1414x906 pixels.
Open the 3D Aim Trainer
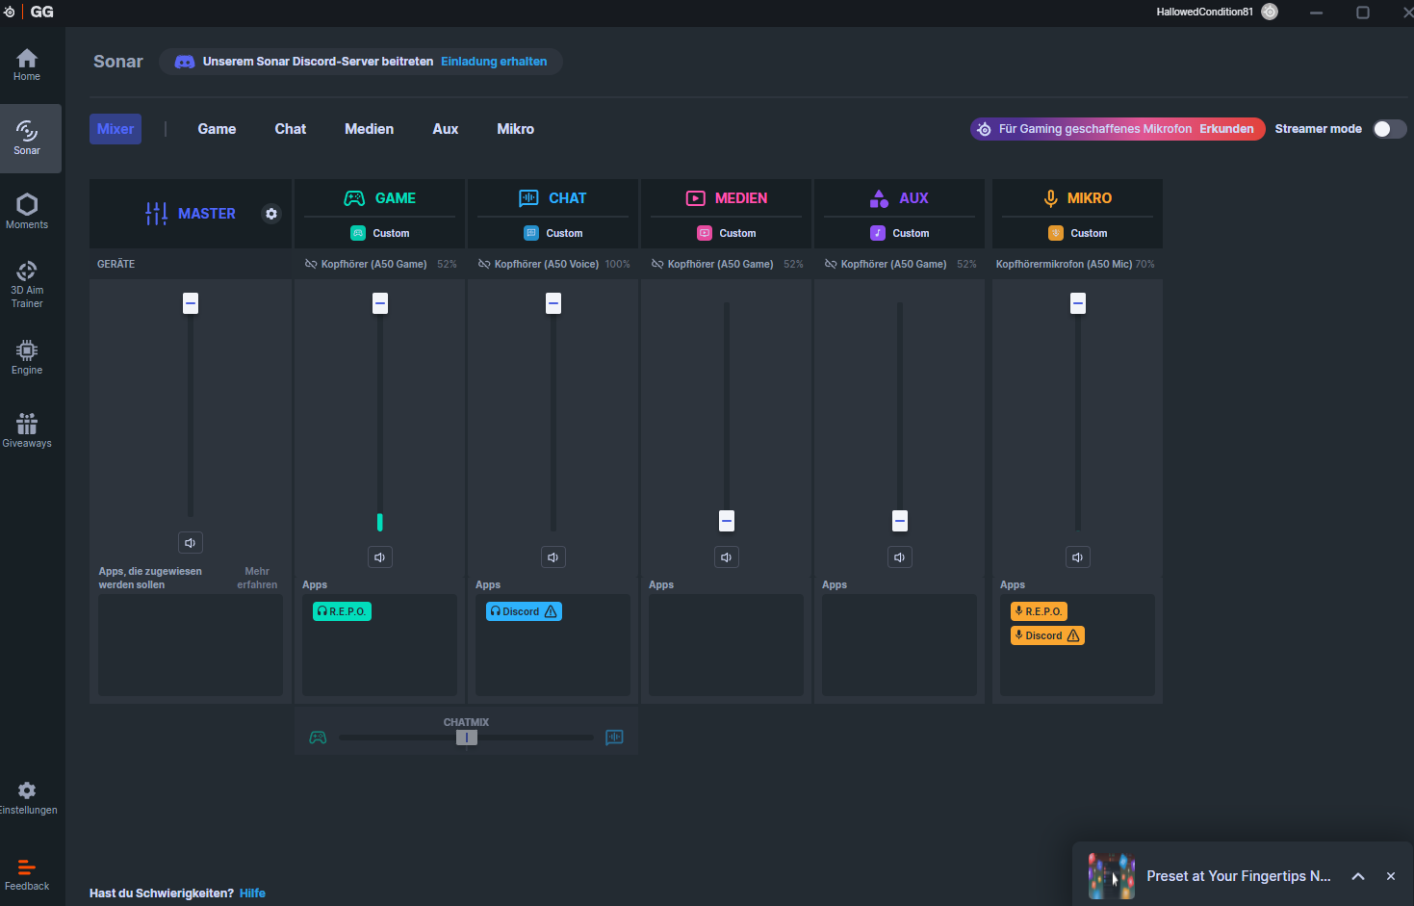[x=27, y=284]
